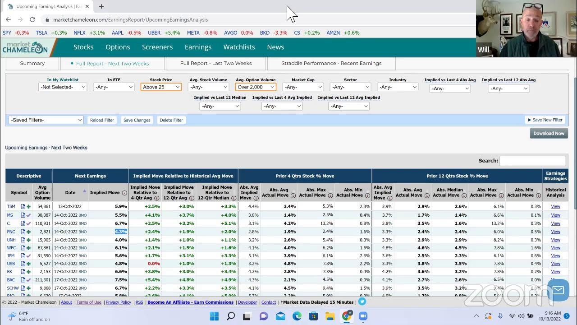Switch to Summary tab
Viewport: 577px width, 325px height.
pyautogui.click(x=32, y=64)
